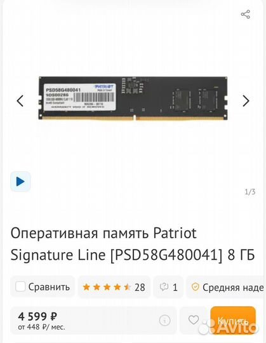This screenshot has height=343, width=266.
Task: Play the product video
Action: tap(20, 181)
